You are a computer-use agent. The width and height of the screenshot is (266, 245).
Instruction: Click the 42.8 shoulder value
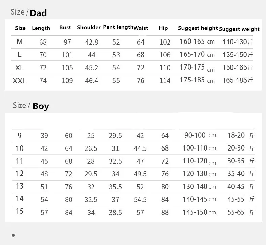coord(92,42)
